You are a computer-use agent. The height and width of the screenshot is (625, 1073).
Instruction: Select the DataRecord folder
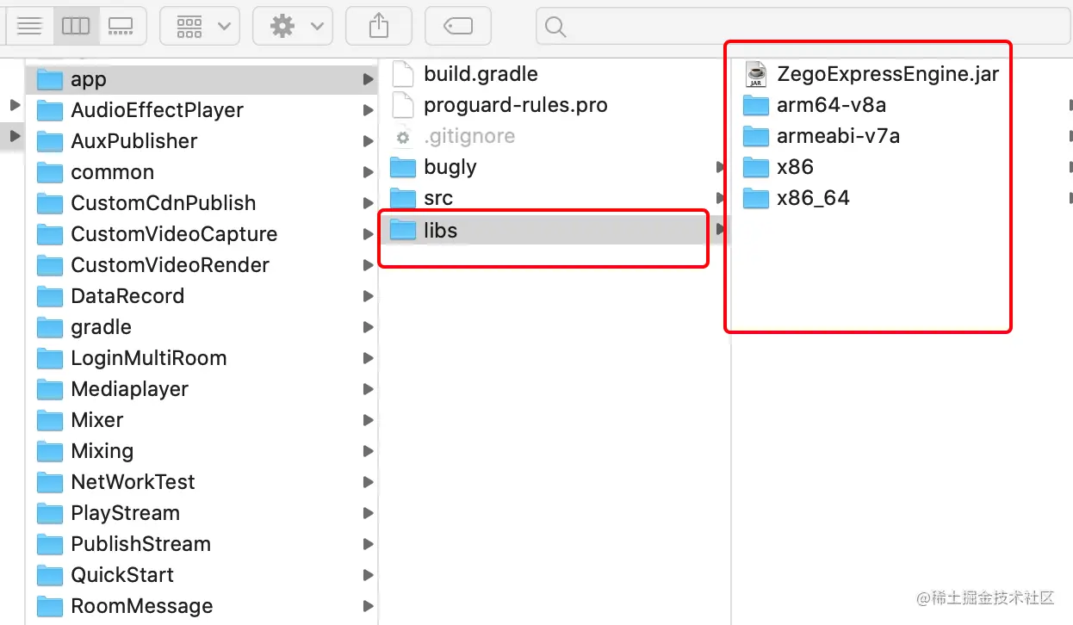(202, 296)
